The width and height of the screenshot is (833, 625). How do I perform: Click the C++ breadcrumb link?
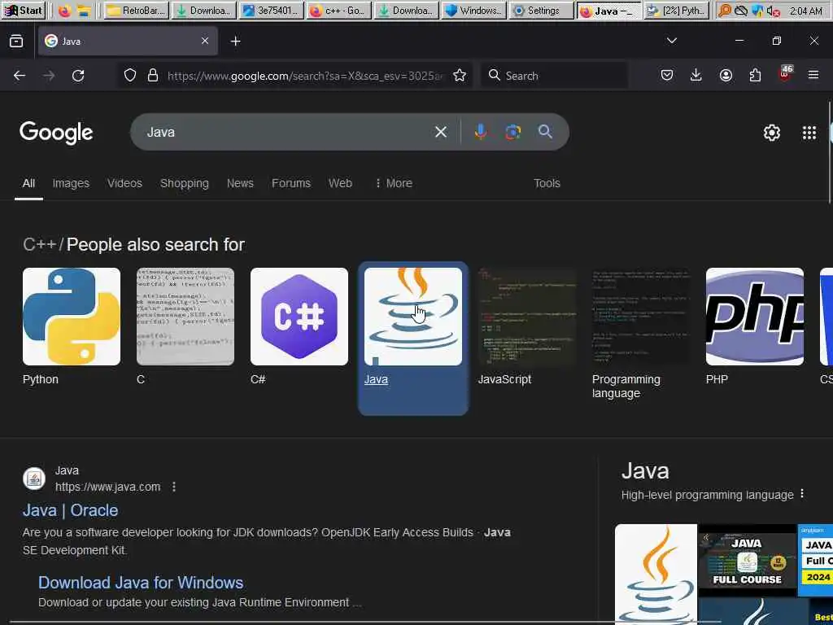(x=39, y=244)
